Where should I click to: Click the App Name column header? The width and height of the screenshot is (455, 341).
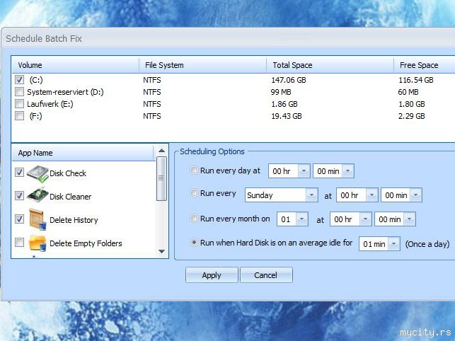(x=83, y=153)
